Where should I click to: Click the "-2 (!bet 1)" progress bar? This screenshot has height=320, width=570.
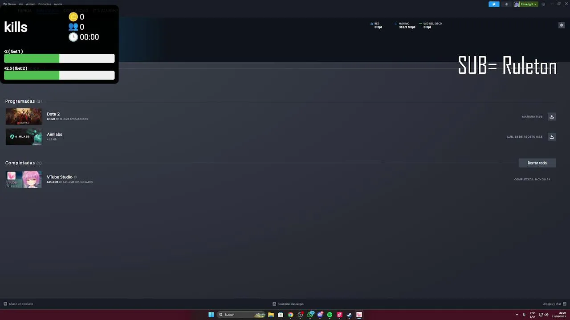[x=59, y=58]
